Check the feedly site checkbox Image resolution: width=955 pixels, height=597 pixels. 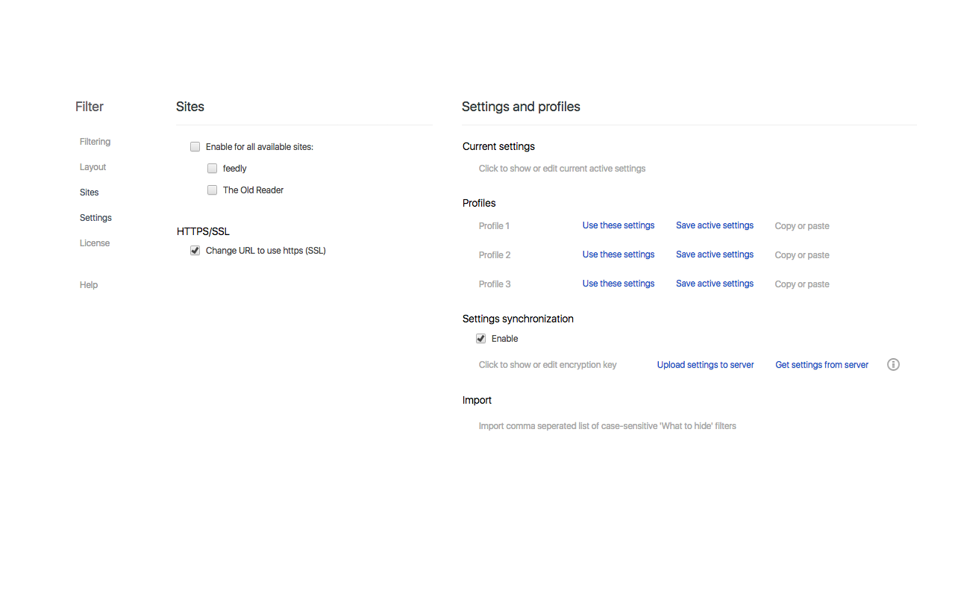(213, 169)
